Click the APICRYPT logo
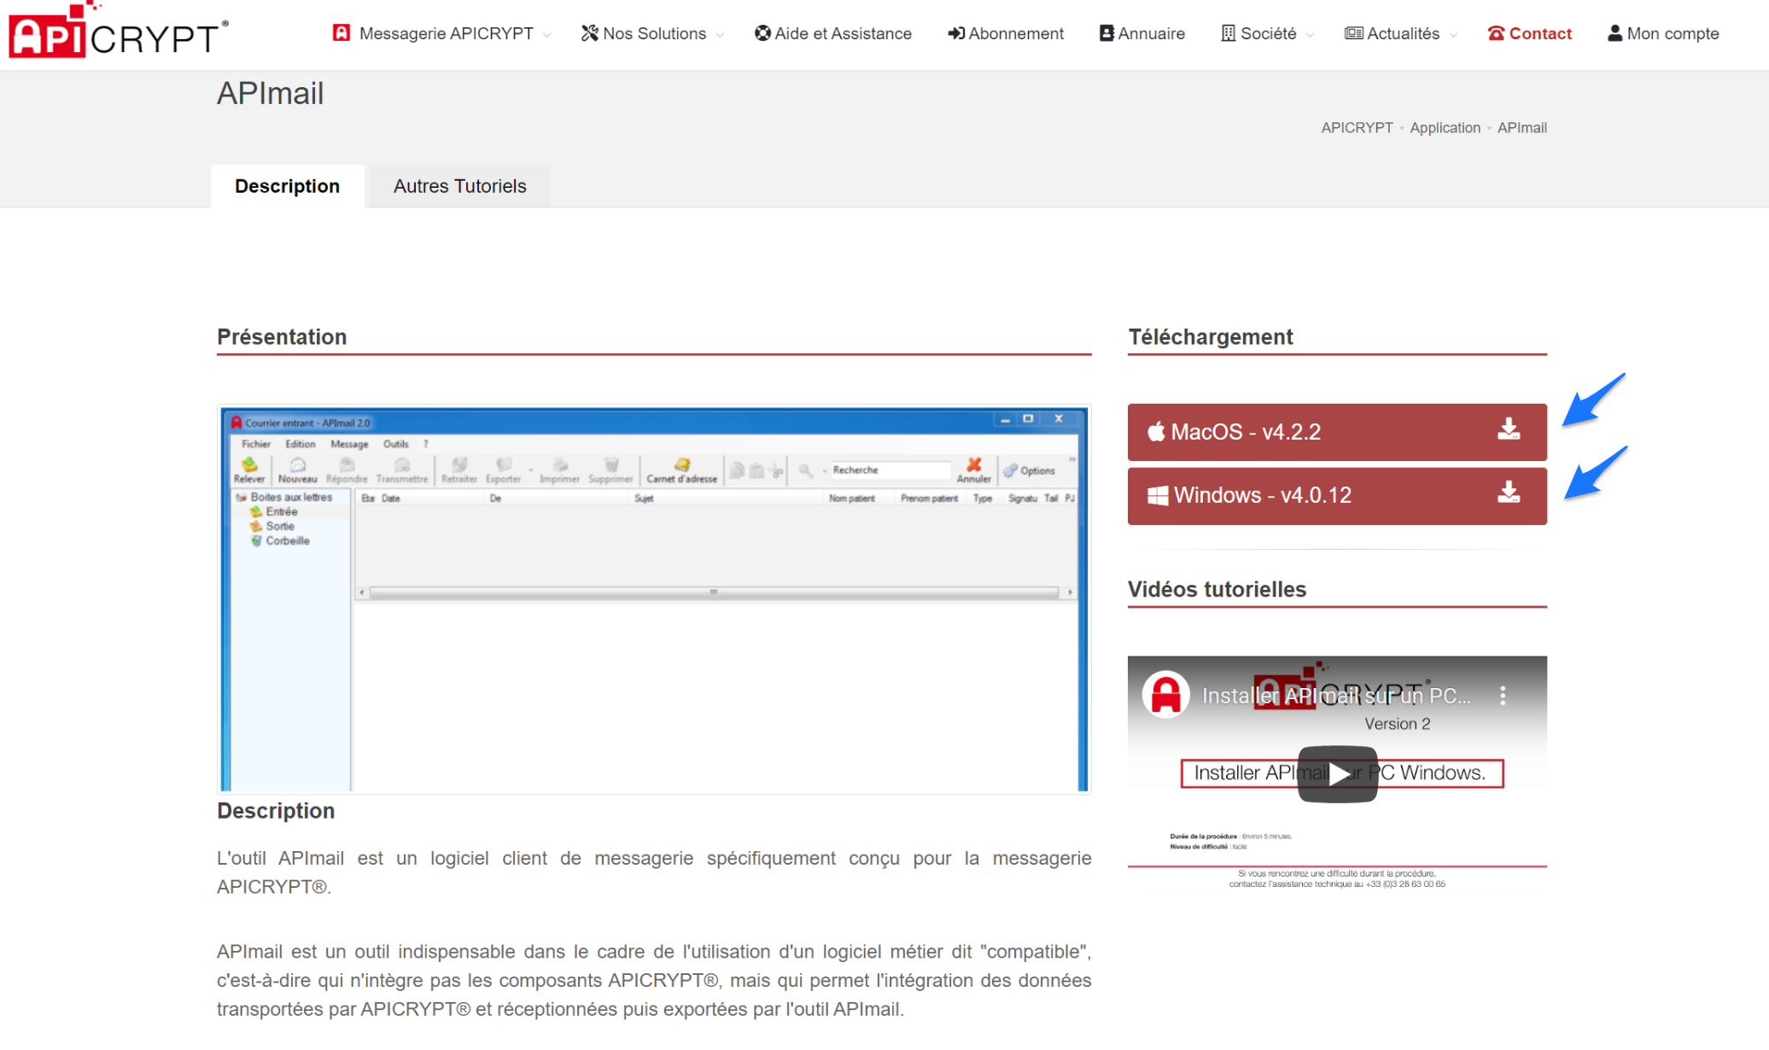The height and width of the screenshot is (1050, 1769). pos(118,32)
